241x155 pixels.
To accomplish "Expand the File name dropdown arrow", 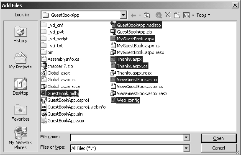I will pyautogui.click(x=186, y=137).
